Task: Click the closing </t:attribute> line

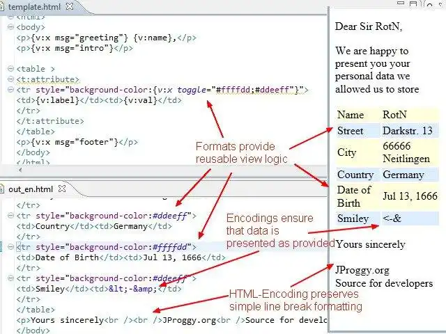Action: tap(50, 121)
